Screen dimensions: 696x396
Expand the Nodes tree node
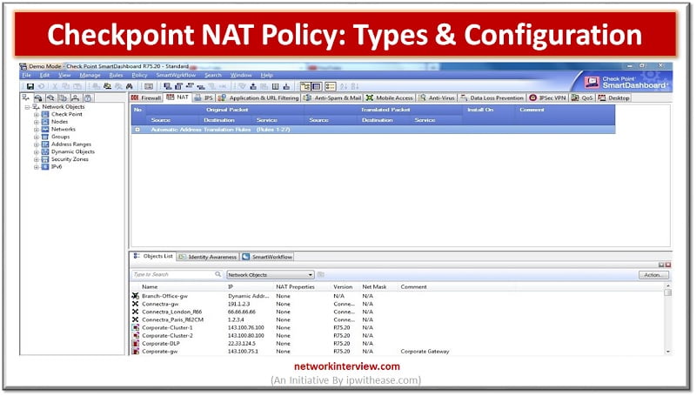click(x=37, y=122)
